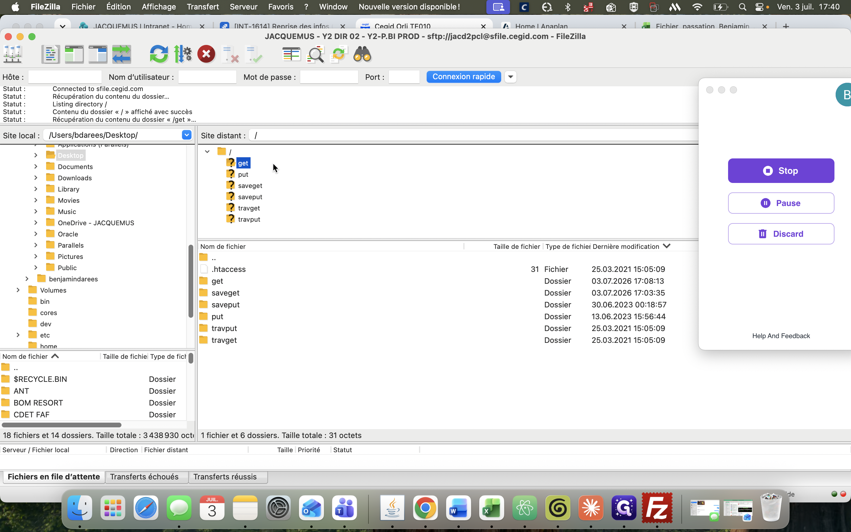Screen dimensions: 851x532
Task: Switch to Transferts réussis tab
Action: tap(225, 477)
